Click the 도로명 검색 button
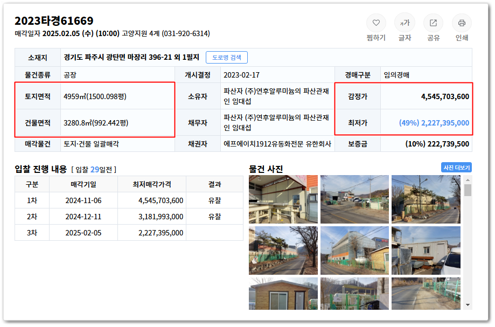Screen dimensions: 495x327 [226, 58]
